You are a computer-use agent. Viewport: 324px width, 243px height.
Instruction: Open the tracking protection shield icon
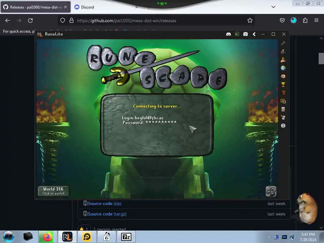[63, 20]
